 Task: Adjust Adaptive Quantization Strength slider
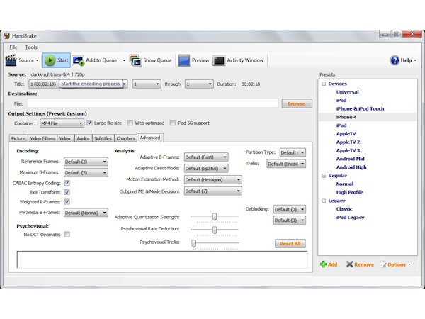point(215,216)
